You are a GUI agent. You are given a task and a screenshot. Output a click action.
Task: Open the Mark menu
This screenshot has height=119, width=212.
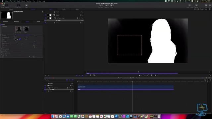coord(19,1)
